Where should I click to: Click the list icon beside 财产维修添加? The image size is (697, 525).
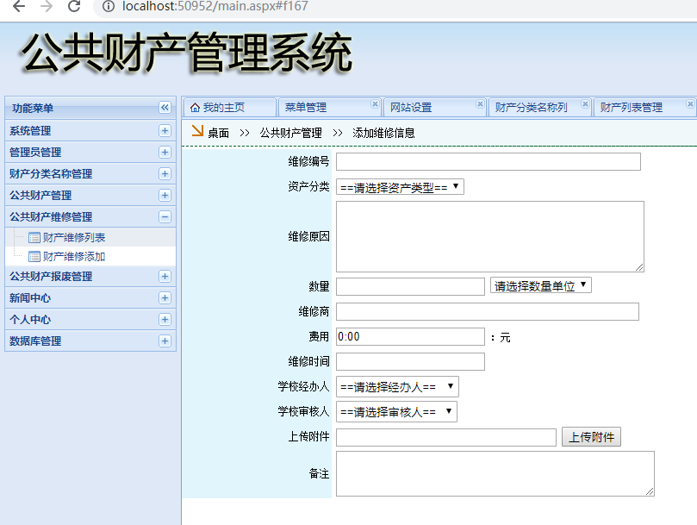(x=34, y=257)
